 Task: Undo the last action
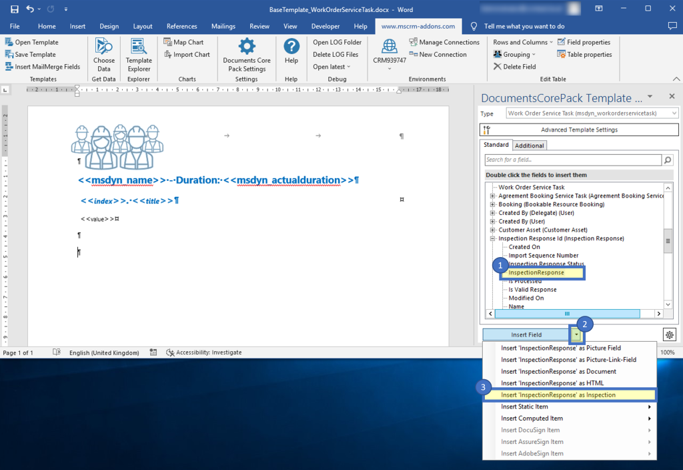(x=29, y=9)
